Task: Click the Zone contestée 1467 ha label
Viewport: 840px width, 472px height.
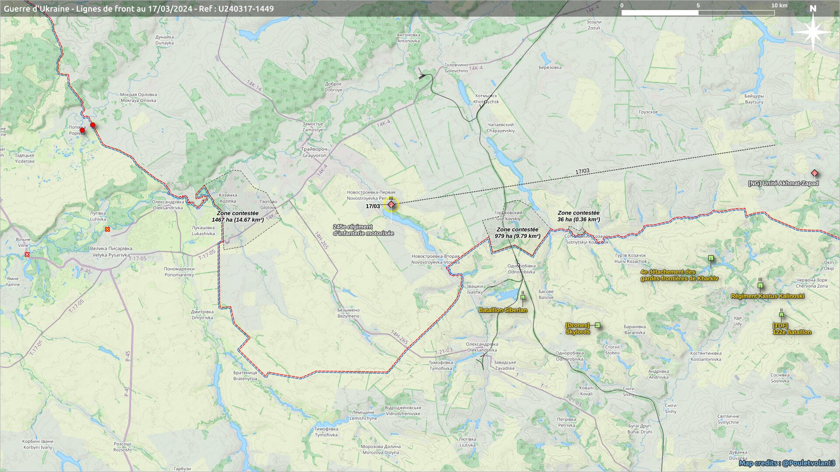Action: pyautogui.click(x=238, y=216)
